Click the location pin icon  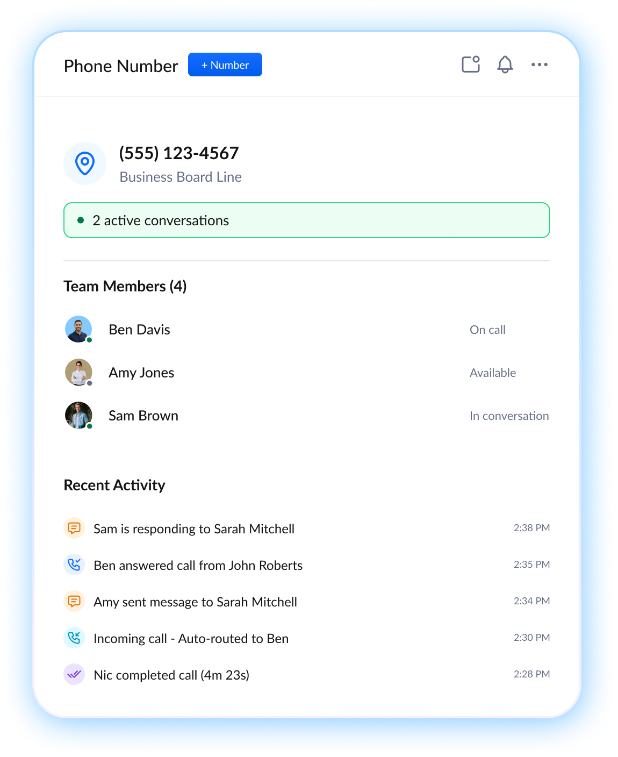click(x=85, y=163)
